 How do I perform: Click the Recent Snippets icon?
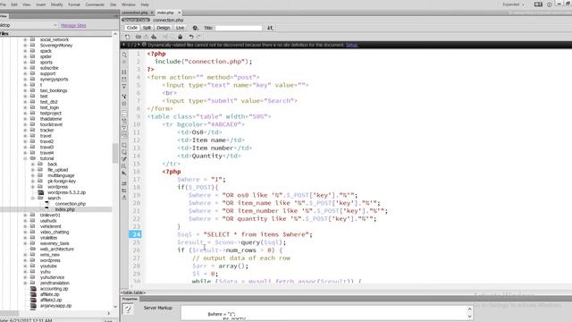coord(124,166)
